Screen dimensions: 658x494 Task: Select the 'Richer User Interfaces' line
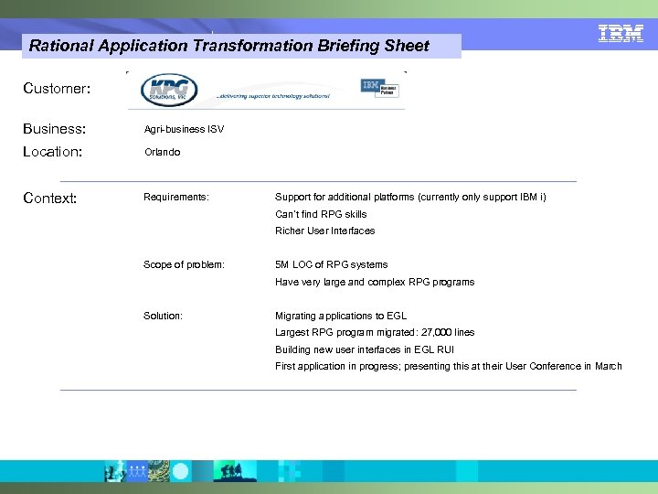324,231
